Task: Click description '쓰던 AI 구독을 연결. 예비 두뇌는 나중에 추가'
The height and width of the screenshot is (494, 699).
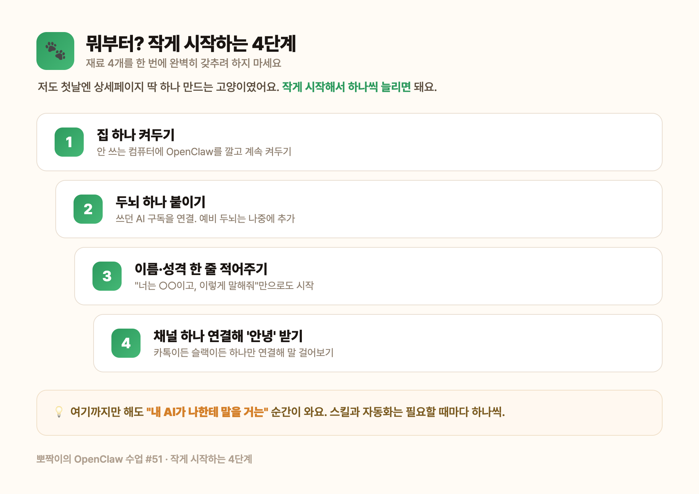Action: click(x=205, y=219)
